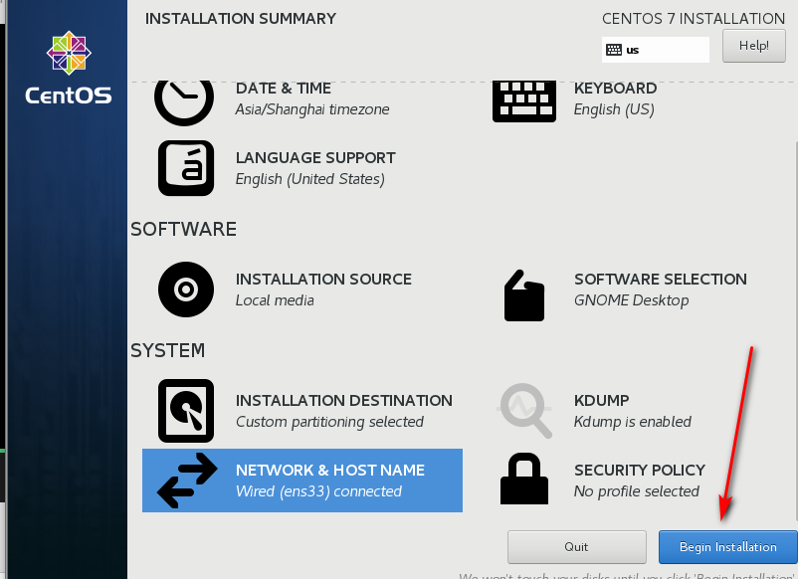Viewport: 798px width, 579px height.
Task: Click 'No profile selected' text
Action: (636, 491)
